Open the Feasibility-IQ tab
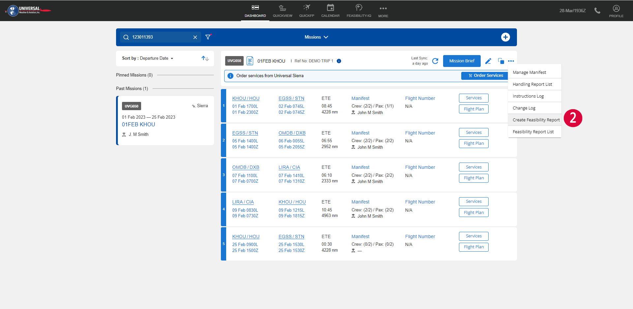 [359, 11]
